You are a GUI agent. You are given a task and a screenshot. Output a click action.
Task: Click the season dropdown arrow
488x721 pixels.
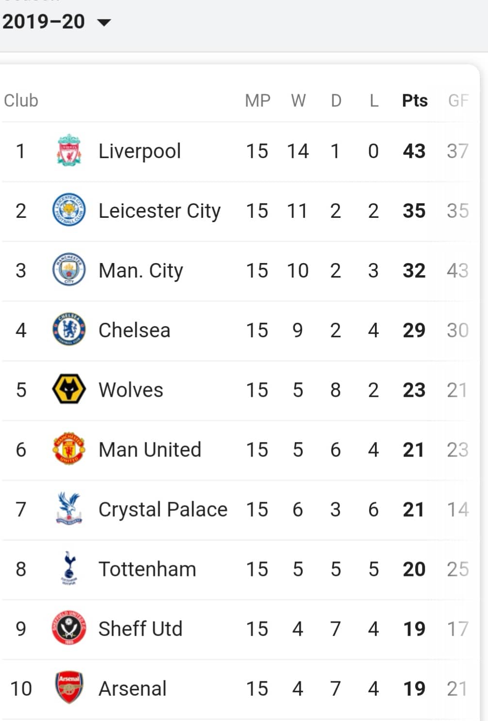104,22
